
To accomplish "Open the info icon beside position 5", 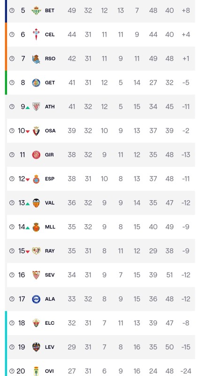I will click(x=12, y=10).
